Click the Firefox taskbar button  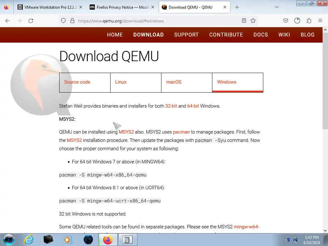108,240
